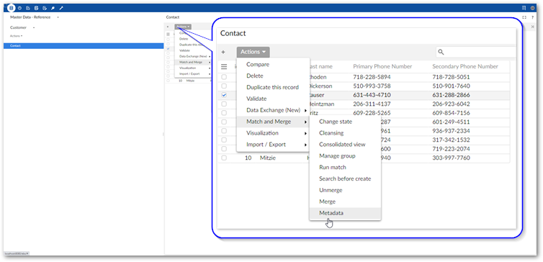The height and width of the screenshot is (262, 543).
Task: Open the hamburger column menu icon
Action: click(224, 67)
